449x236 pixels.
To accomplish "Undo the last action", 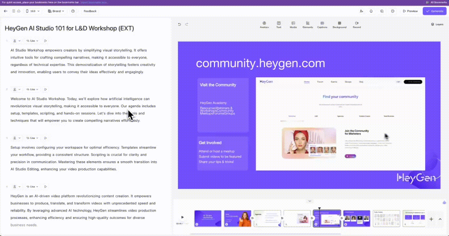I will tap(180, 24).
